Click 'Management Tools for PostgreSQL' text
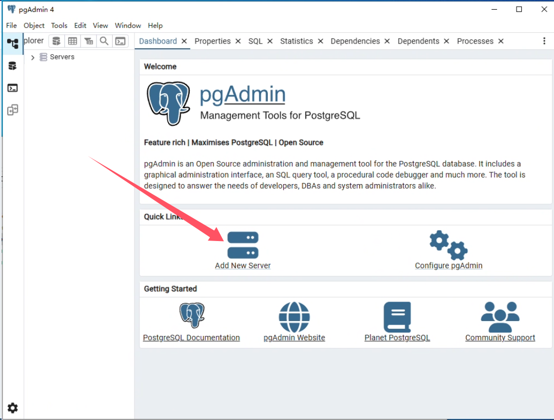The image size is (554, 420). (x=280, y=115)
